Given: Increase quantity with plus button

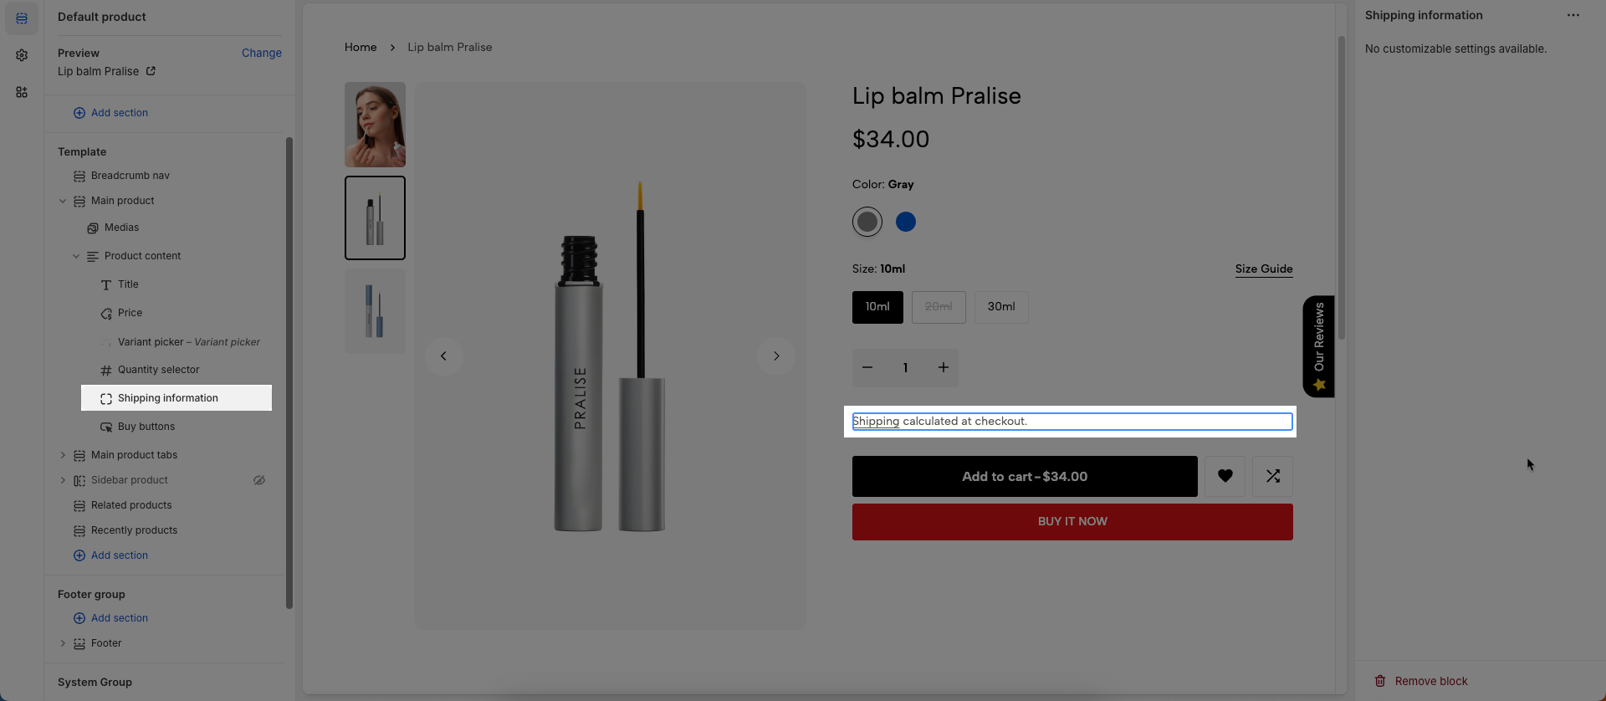Looking at the screenshot, I should click(x=943, y=367).
